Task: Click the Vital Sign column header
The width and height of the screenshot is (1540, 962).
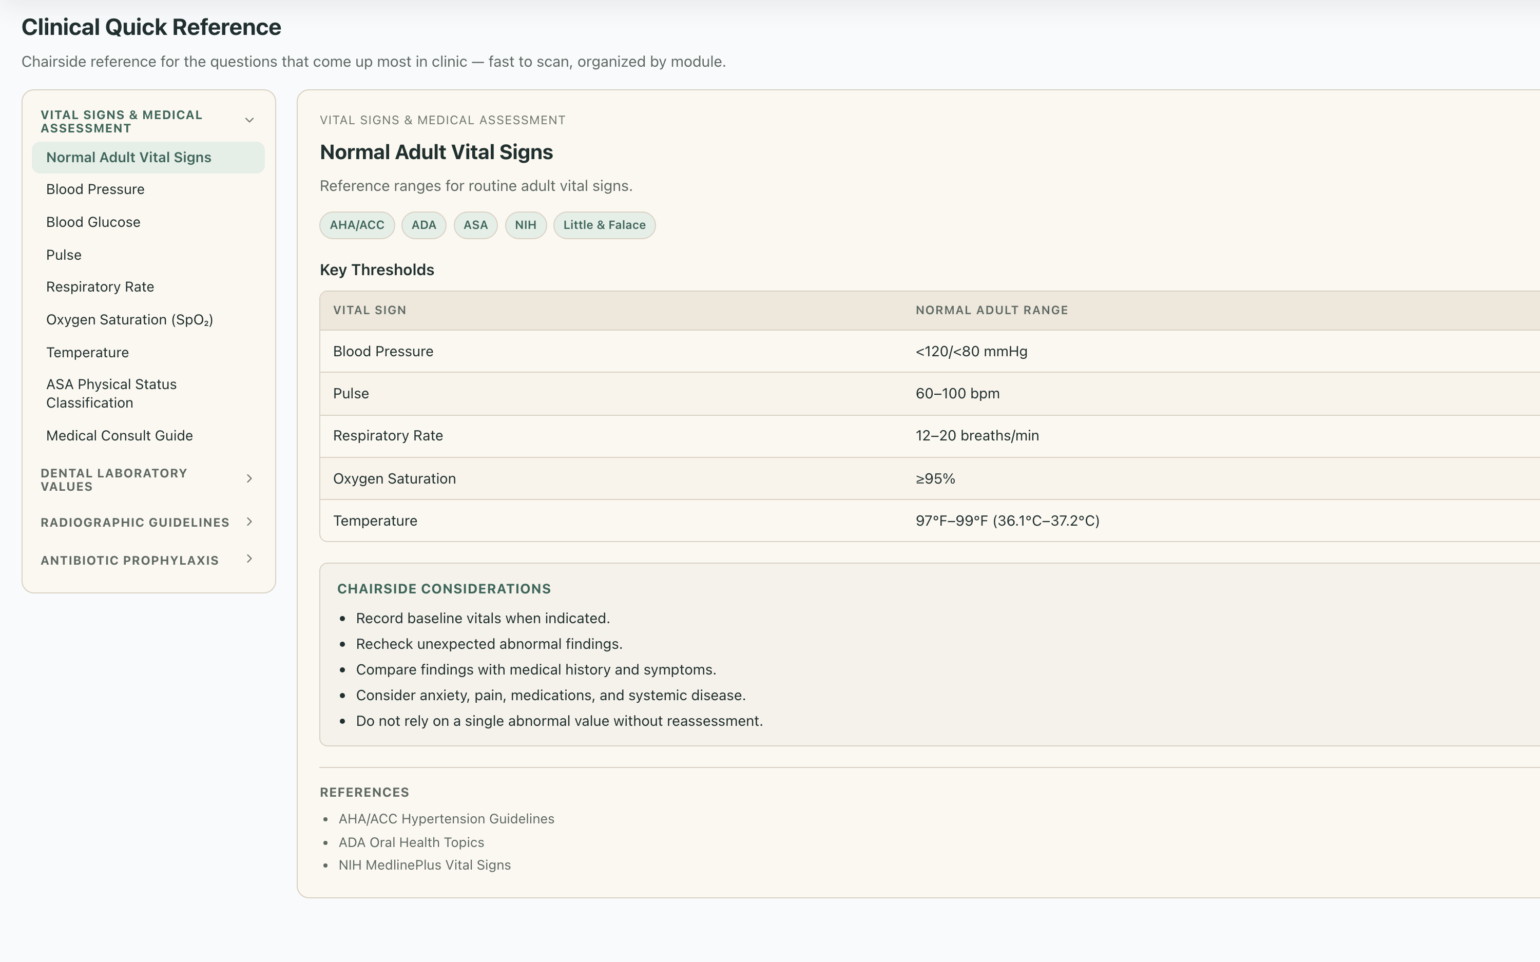Action: click(x=370, y=311)
